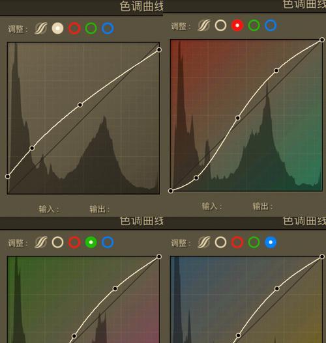Click the parametric curve icon in top-right panel

click(x=204, y=25)
